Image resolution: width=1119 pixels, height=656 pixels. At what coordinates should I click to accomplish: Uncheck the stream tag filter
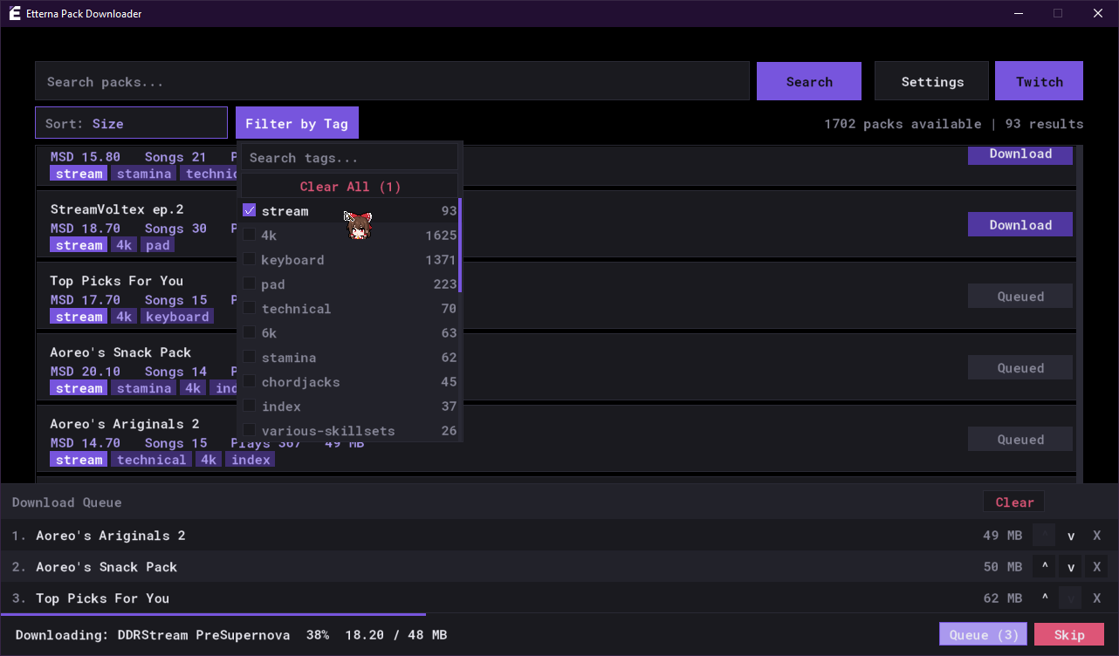tap(249, 211)
